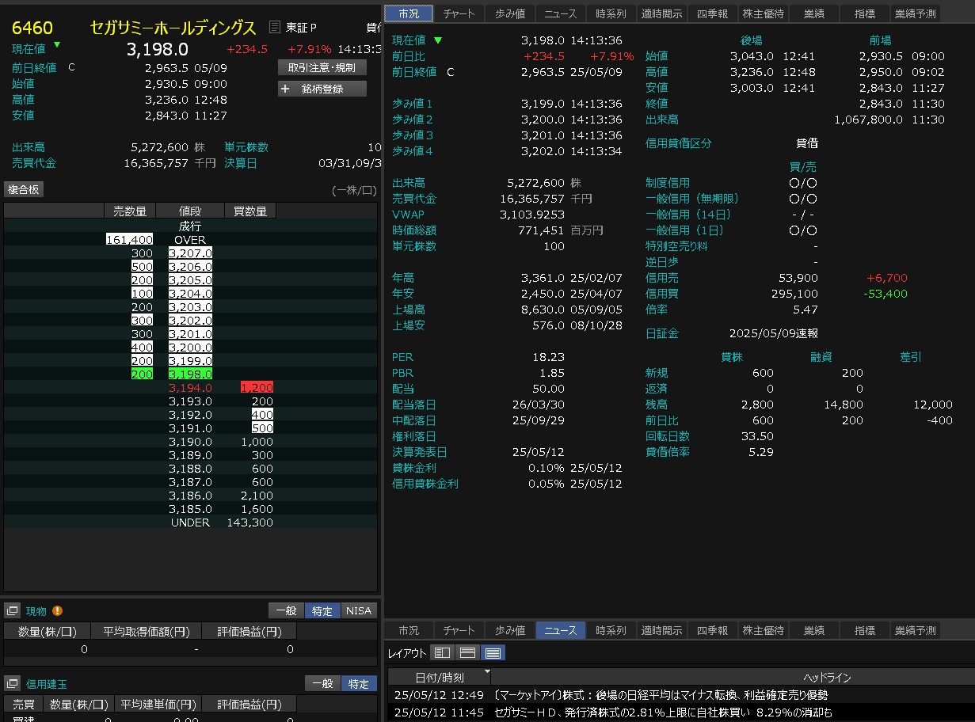Open the 日付/時刻 column sort arrow
Screen dimensions: 975x722
[x=486, y=671]
